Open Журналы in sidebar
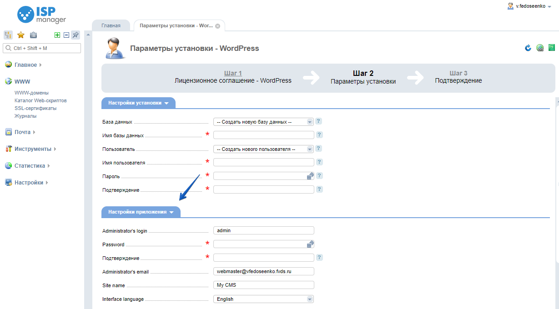559x309 pixels. click(x=25, y=116)
